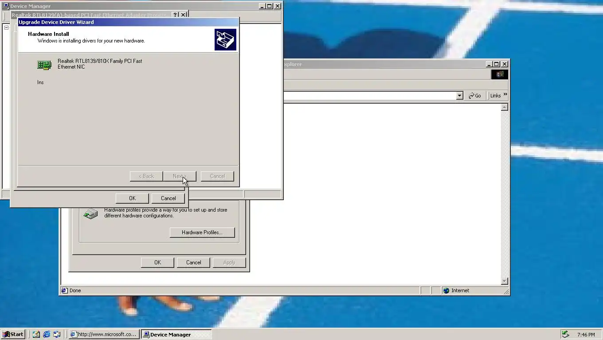Click OK in System Properties dialog
The width and height of the screenshot is (603, 340).
pyautogui.click(x=157, y=263)
